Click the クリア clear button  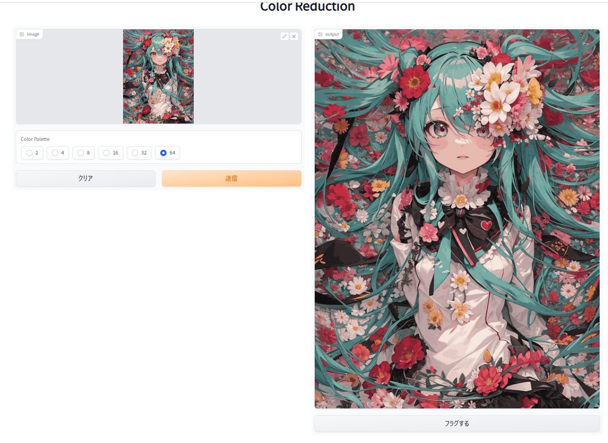coord(86,178)
